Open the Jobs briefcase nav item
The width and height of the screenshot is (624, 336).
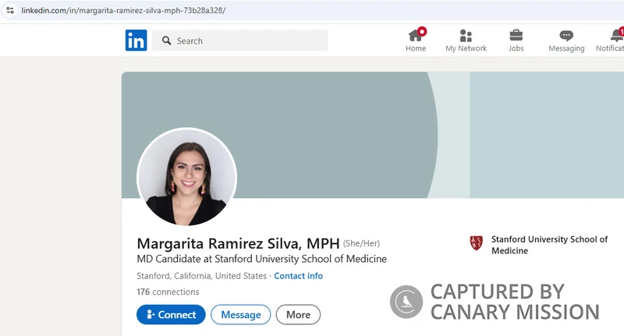pos(516,41)
